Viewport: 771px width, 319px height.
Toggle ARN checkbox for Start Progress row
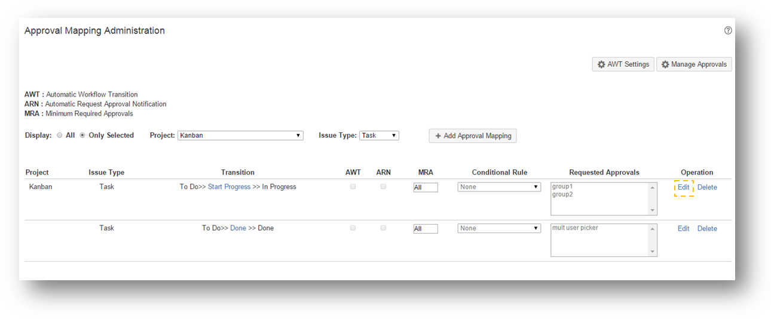click(x=383, y=187)
